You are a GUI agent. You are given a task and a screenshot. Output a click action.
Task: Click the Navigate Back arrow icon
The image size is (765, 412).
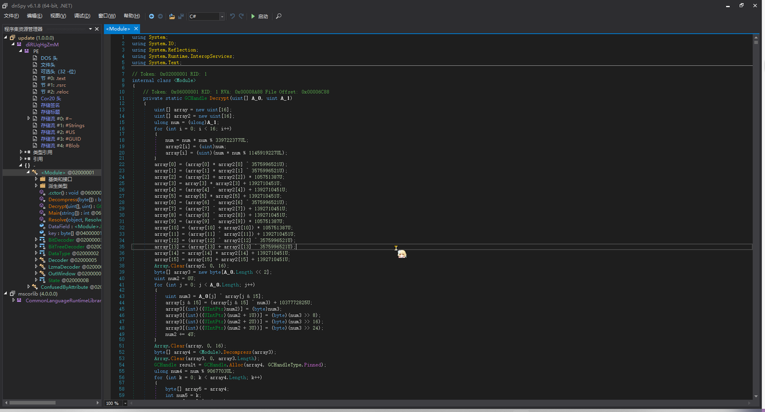tap(152, 16)
